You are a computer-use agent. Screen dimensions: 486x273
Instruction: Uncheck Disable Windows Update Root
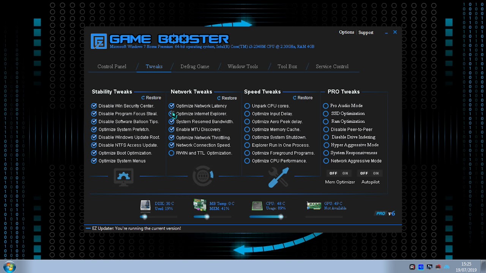click(94, 137)
